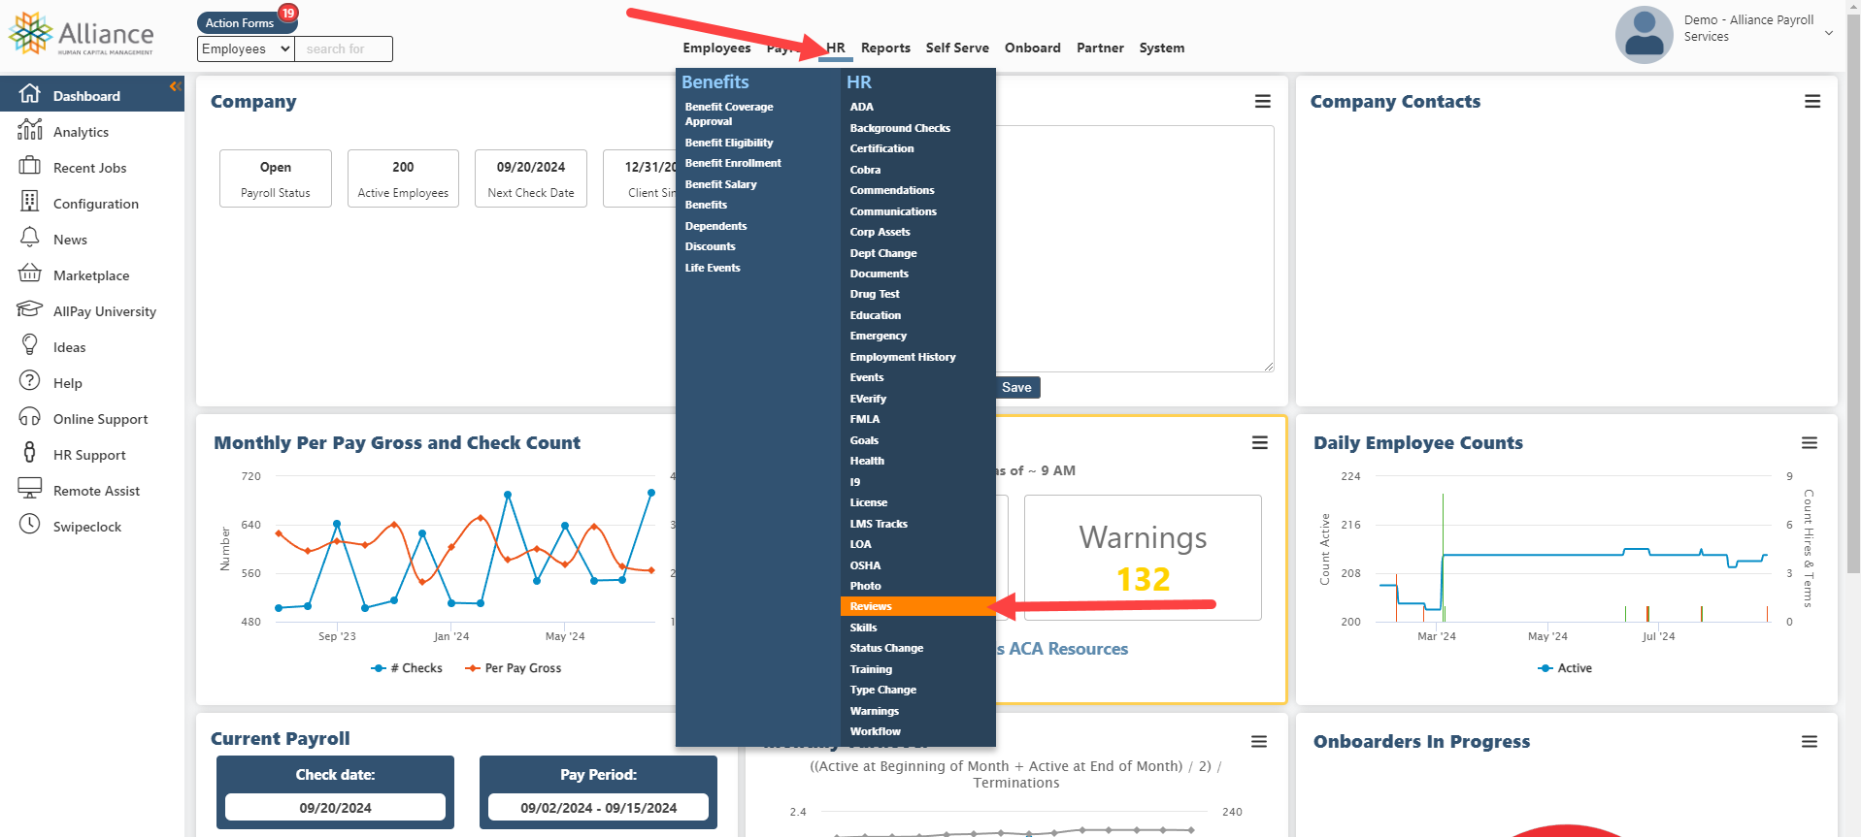
Task: Open Marketplace basket icon
Action: click(x=30, y=274)
